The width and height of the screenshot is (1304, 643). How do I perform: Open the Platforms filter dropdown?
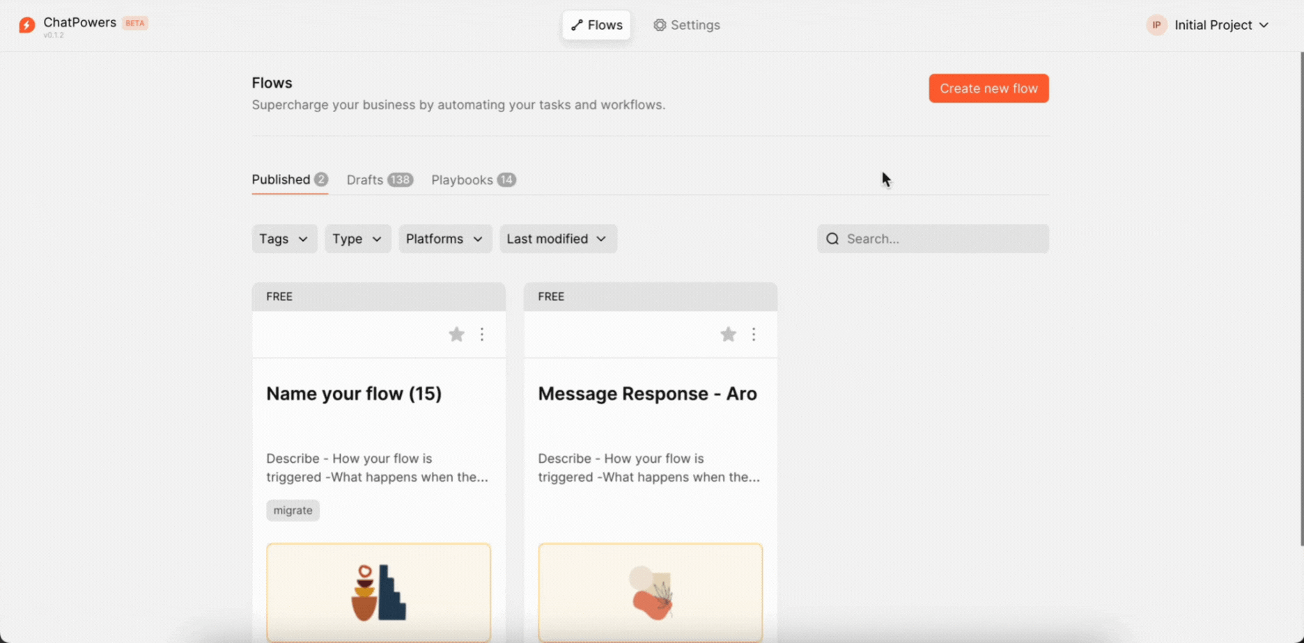[x=445, y=239]
